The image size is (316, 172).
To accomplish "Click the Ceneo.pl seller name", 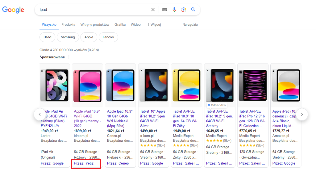I will [114, 136].
